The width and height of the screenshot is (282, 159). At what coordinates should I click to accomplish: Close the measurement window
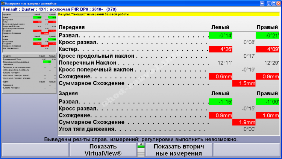tap(278, 3)
